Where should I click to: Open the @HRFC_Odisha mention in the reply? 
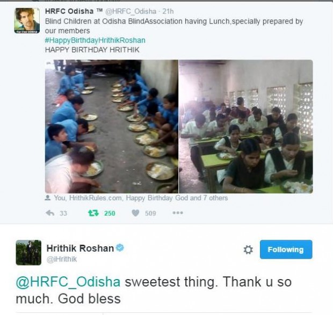[x=68, y=282]
